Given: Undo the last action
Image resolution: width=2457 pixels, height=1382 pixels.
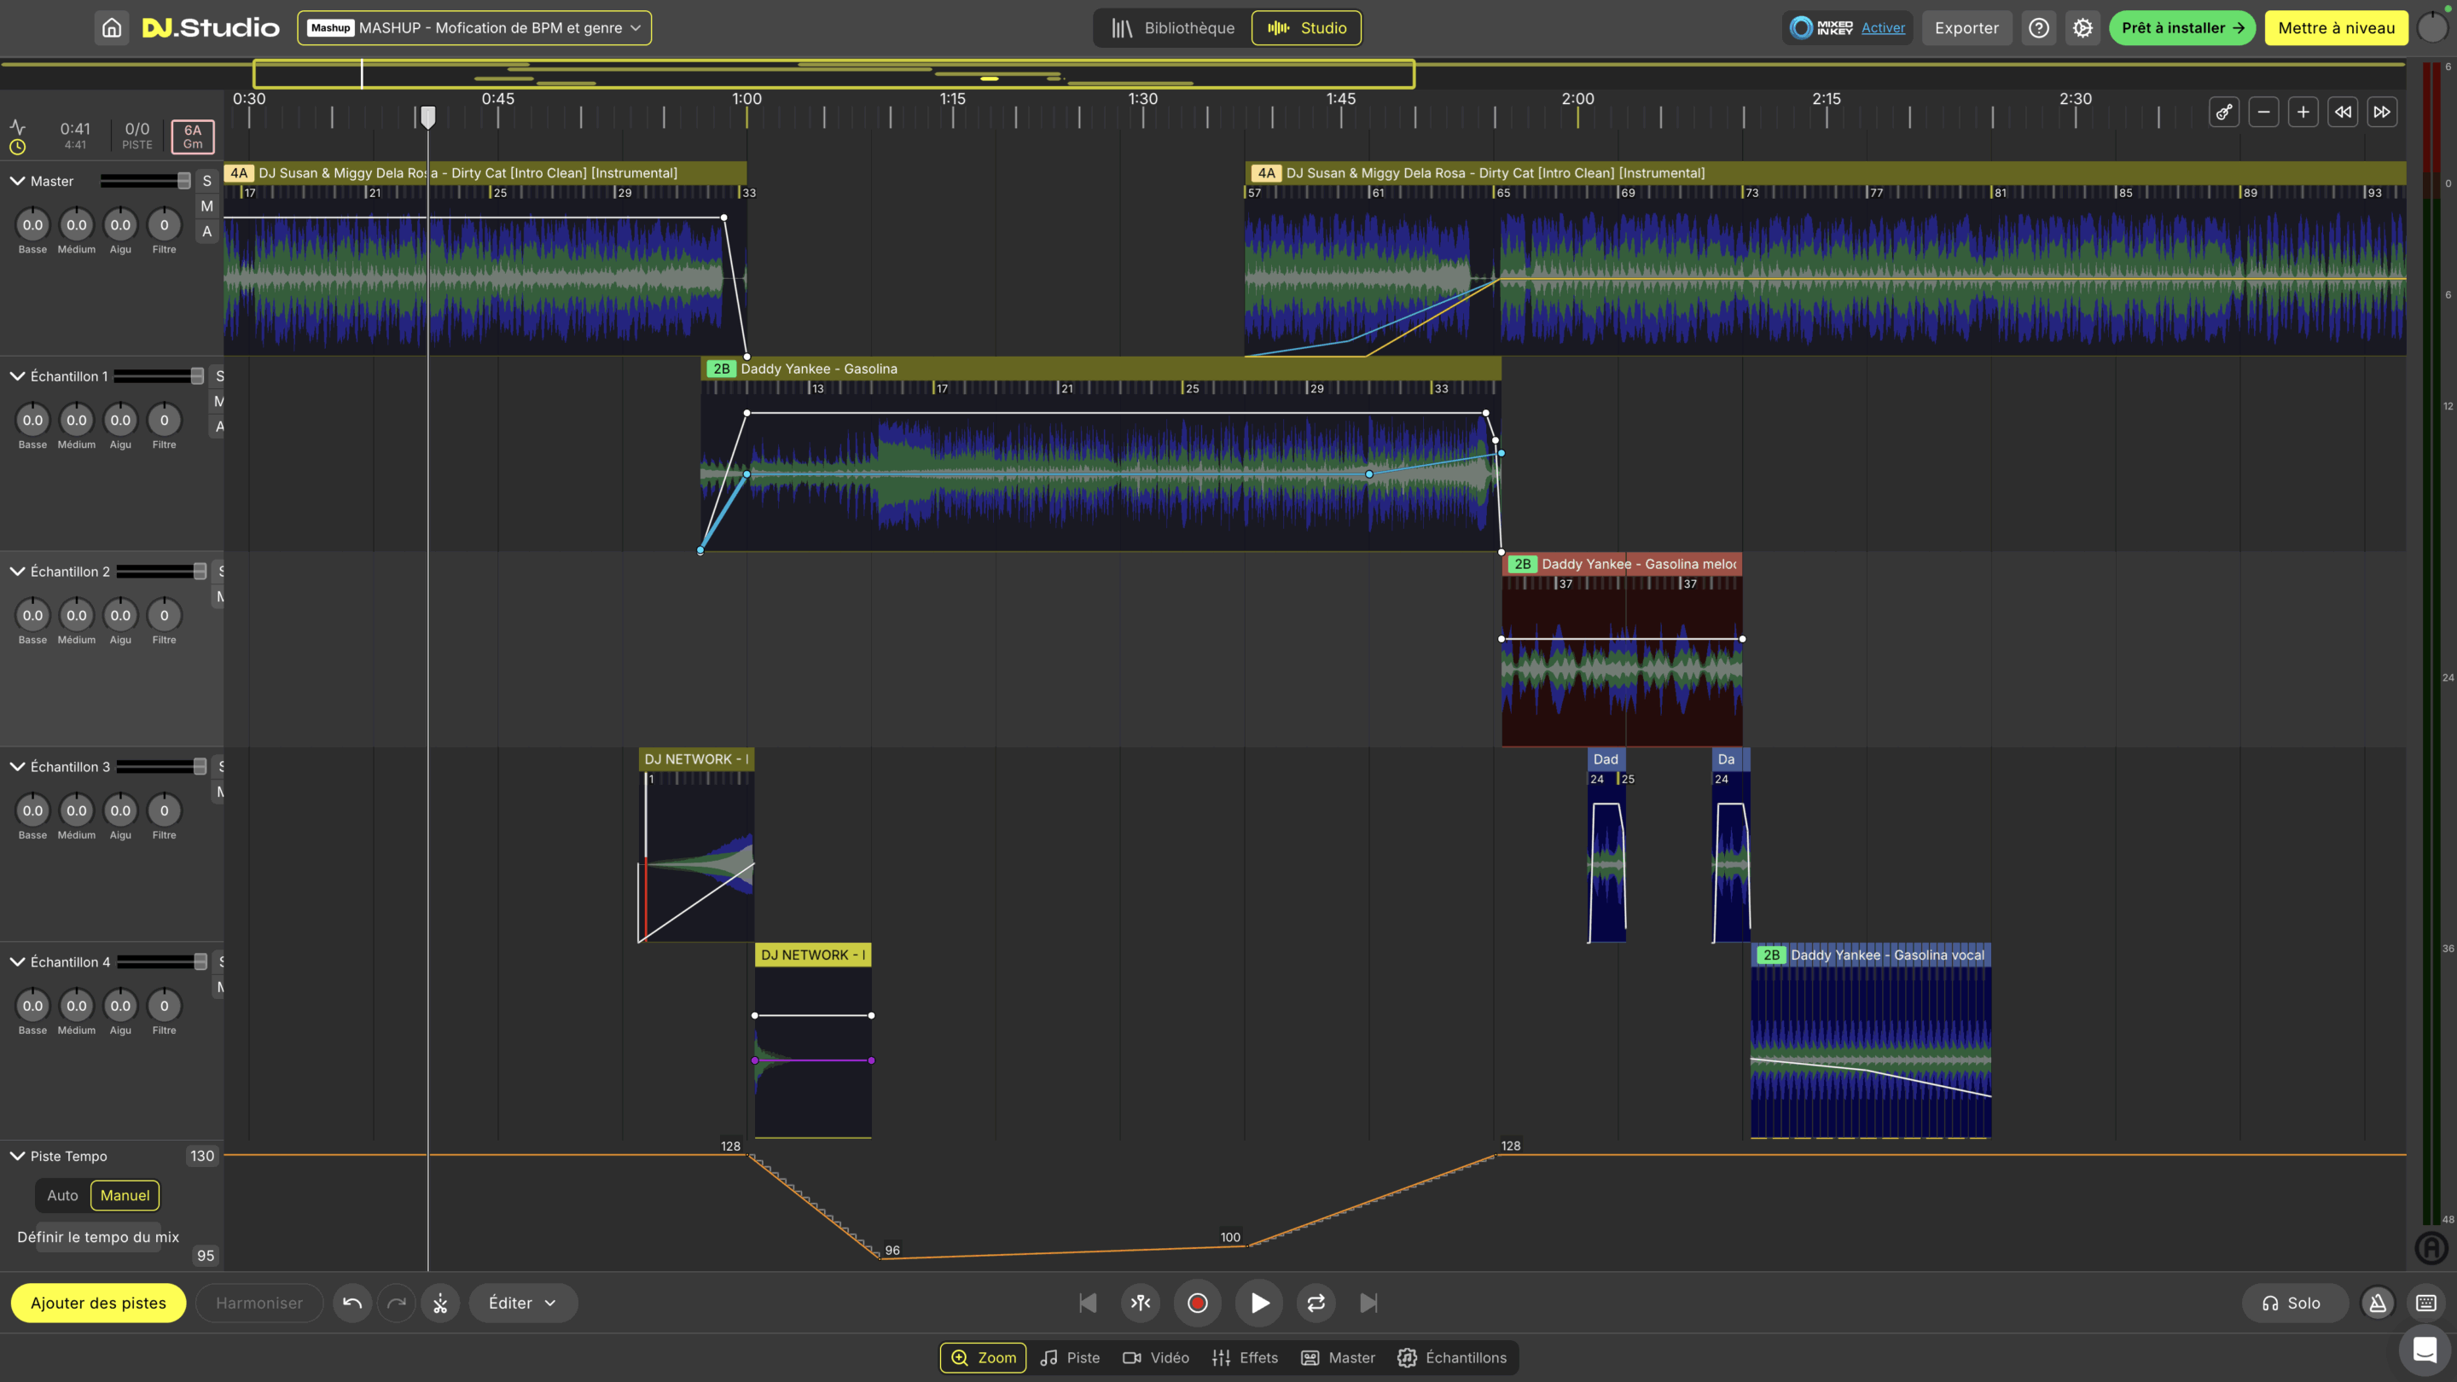Looking at the screenshot, I should [352, 1303].
